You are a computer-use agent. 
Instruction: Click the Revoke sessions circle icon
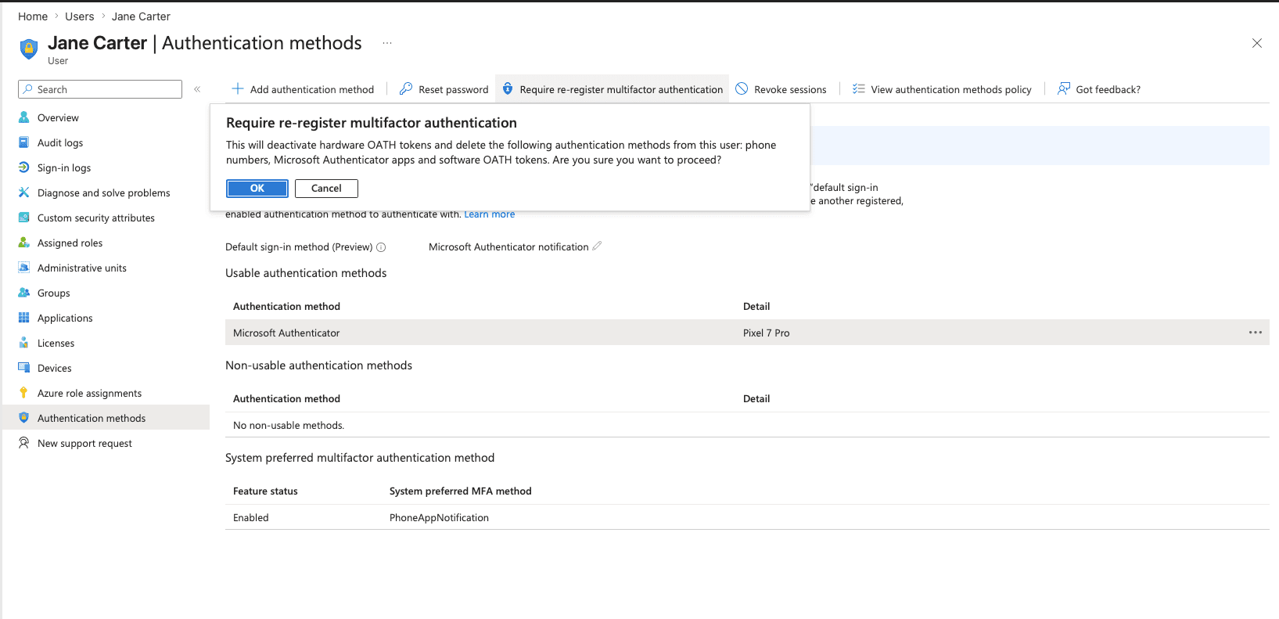[x=742, y=89]
